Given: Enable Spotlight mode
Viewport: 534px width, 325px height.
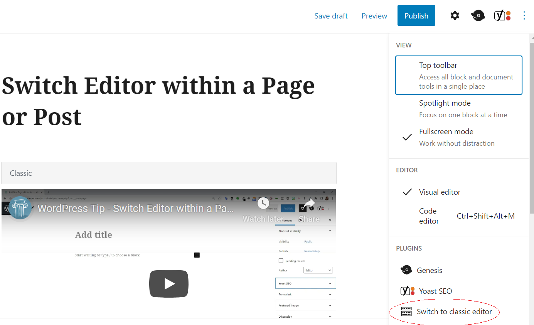Looking at the screenshot, I should click(x=445, y=103).
